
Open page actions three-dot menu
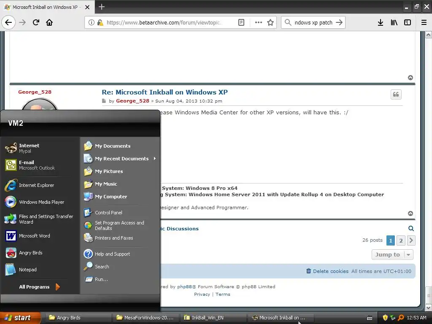point(259,22)
